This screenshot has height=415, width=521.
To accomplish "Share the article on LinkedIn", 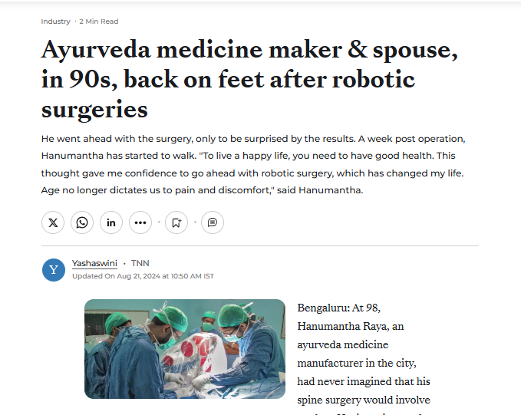I will [111, 222].
